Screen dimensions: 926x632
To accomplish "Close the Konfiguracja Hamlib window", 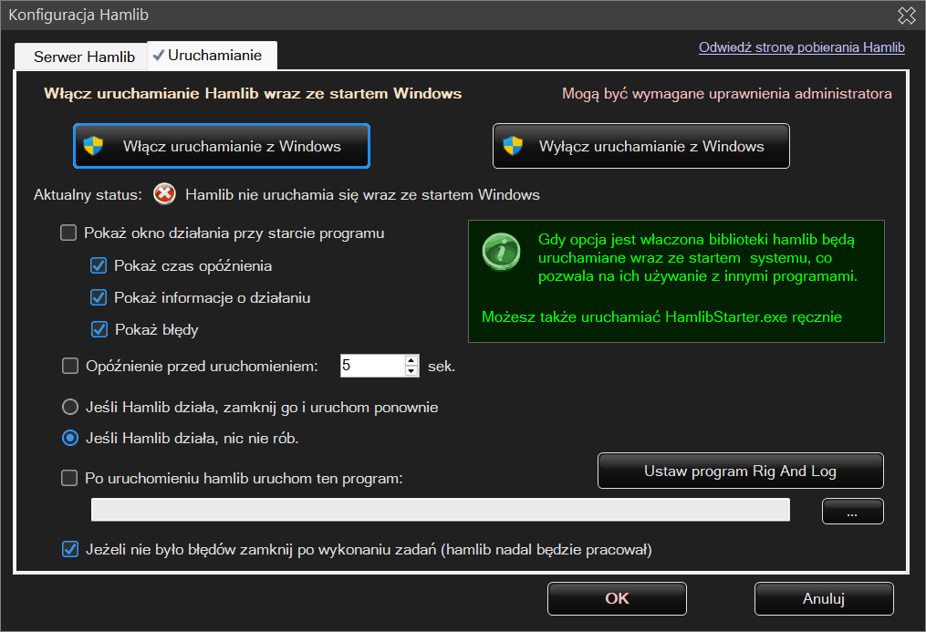I will (906, 15).
